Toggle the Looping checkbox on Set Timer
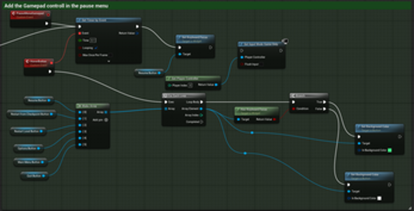414x211 pixels. [x=96, y=47]
